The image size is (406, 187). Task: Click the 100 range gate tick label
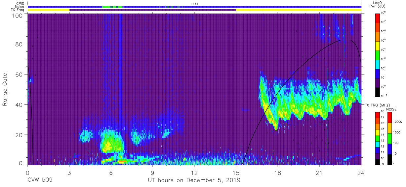[x=17, y=15]
